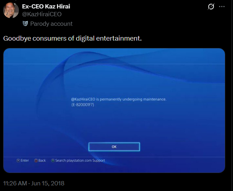Viewport: 233px width, 191px height.
Task: Open the Ex-CEO Kaz Hirai display name
Action: tap(46, 6)
